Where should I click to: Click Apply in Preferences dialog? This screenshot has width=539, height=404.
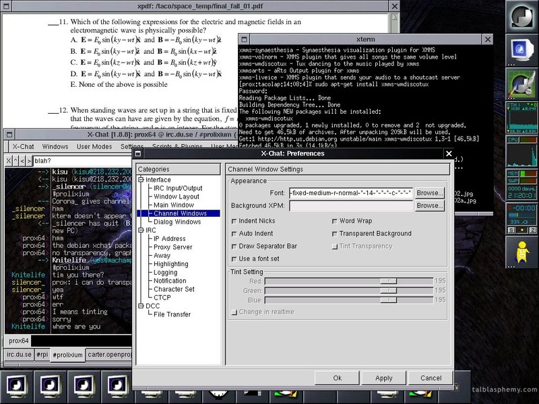(383, 378)
